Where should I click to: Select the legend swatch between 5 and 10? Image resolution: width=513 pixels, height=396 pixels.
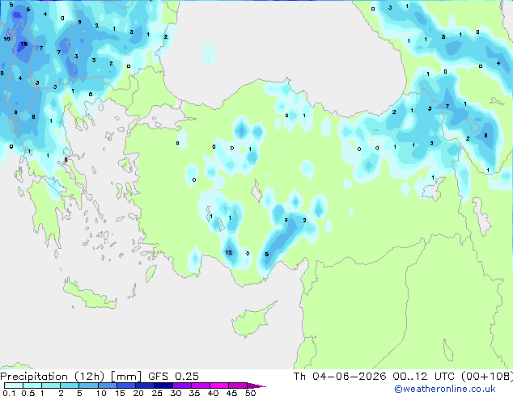click(x=88, y=385)
